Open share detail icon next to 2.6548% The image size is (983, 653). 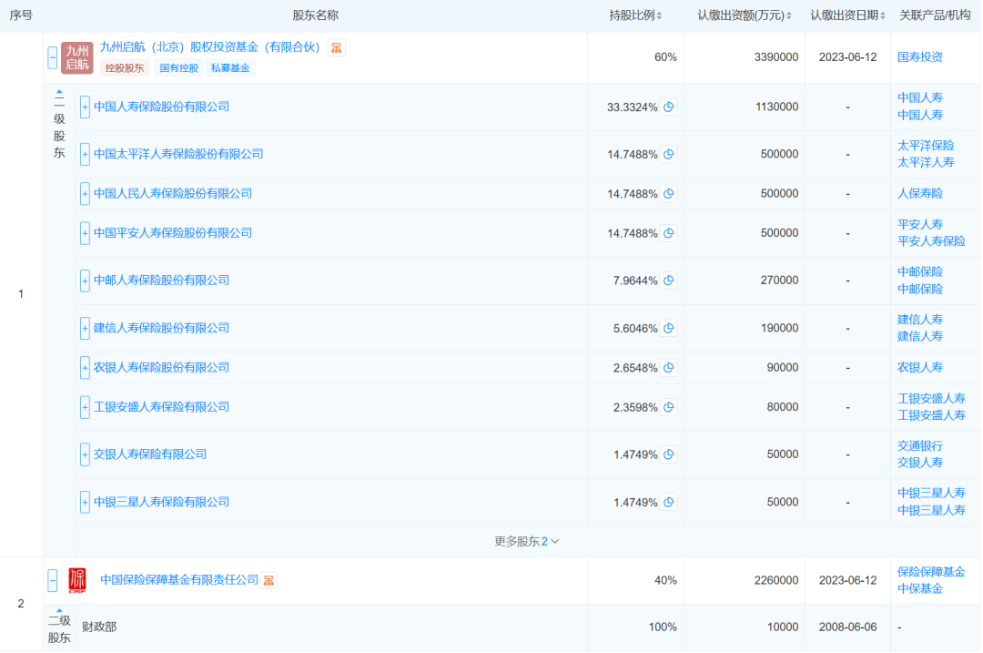(x=669, y=368)
